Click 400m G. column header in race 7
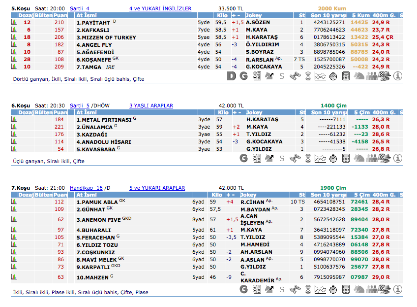 coord(383,195)
